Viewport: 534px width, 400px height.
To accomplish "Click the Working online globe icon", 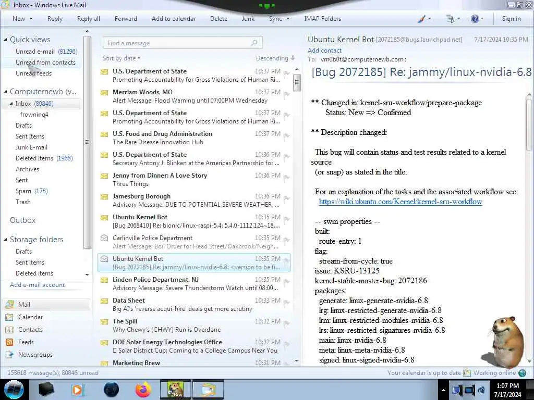I will tap(522, 373).
